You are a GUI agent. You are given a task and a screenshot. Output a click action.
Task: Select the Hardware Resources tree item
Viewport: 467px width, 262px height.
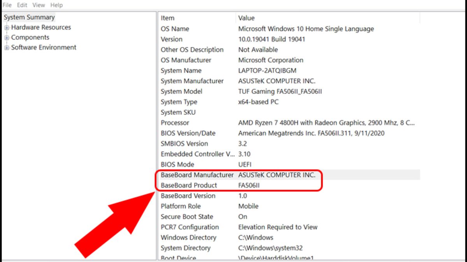pos(41,27)
